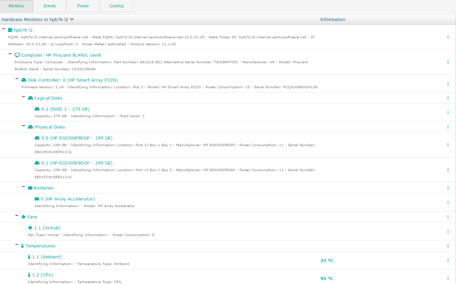Click the Disk Controller drive icon
This screenshot has height=284, width=456.
click(x=24, y=80)
